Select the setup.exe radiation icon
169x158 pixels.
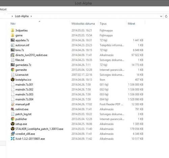13,124
